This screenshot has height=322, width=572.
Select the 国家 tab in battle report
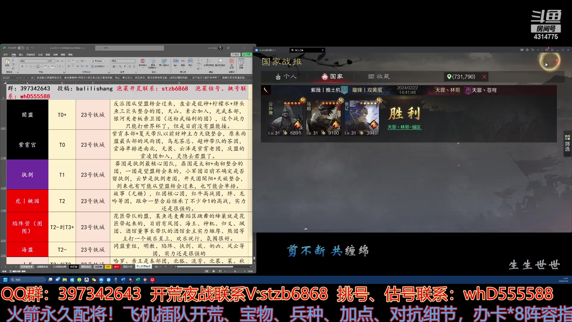332,77
